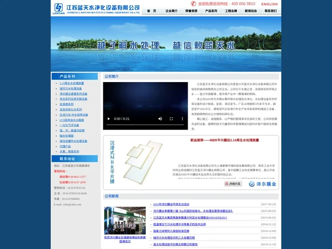This screenshot has width=332, height=249.
Task: Open the 企业简介 menu item
Action: tap(172, 11)
